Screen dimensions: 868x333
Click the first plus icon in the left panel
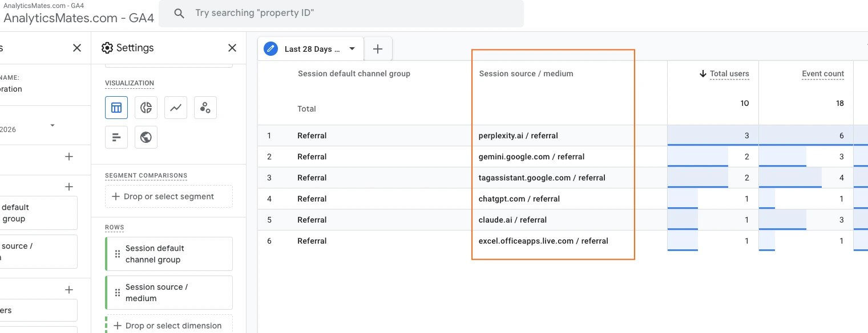[x=69, y=157]
